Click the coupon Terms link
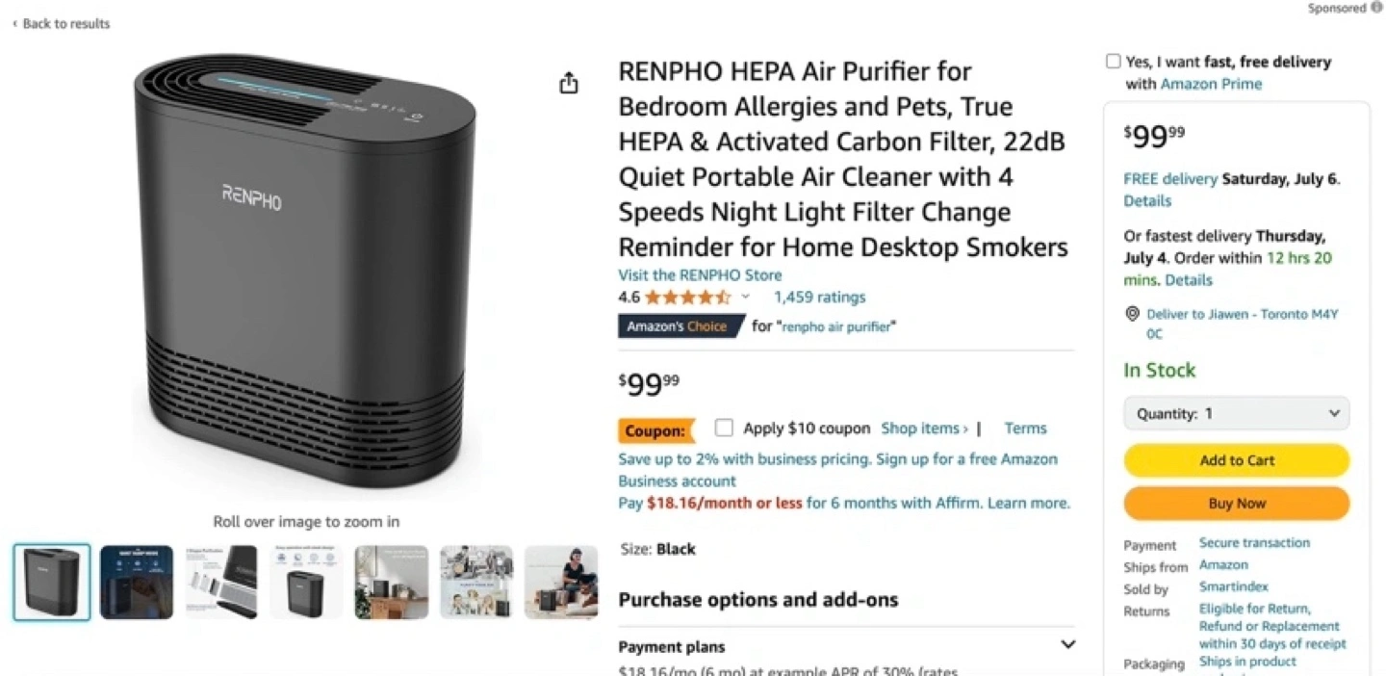1386x676 pixels. [x=1025, y=428]
